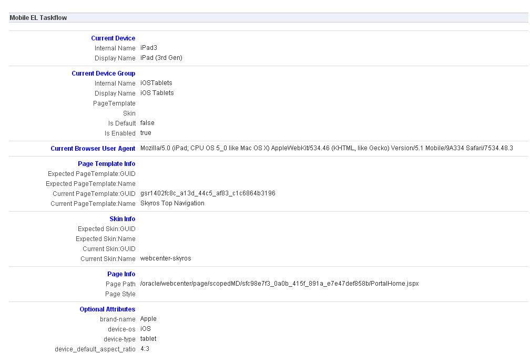
Task: Click the PortalHome.jspx page path value
Action: (279, 284)
